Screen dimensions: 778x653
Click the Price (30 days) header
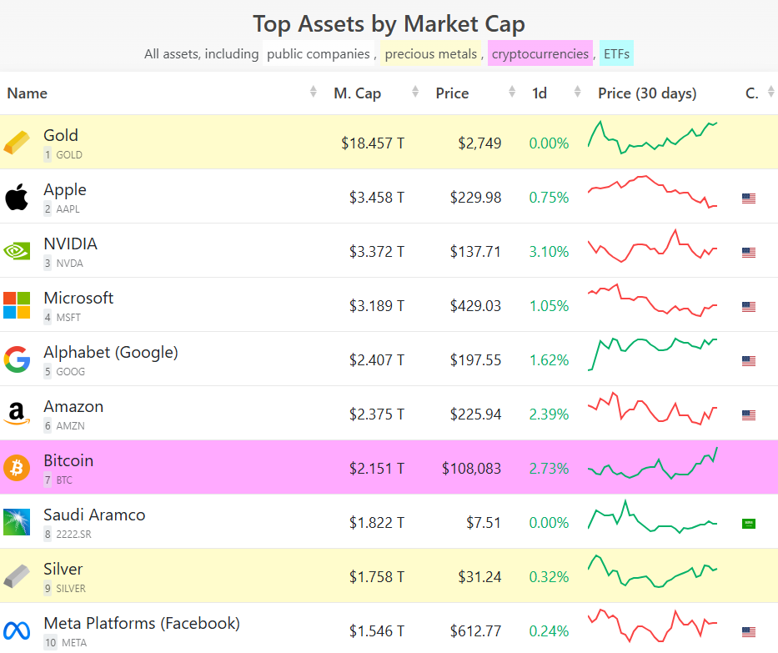point(647,93)
